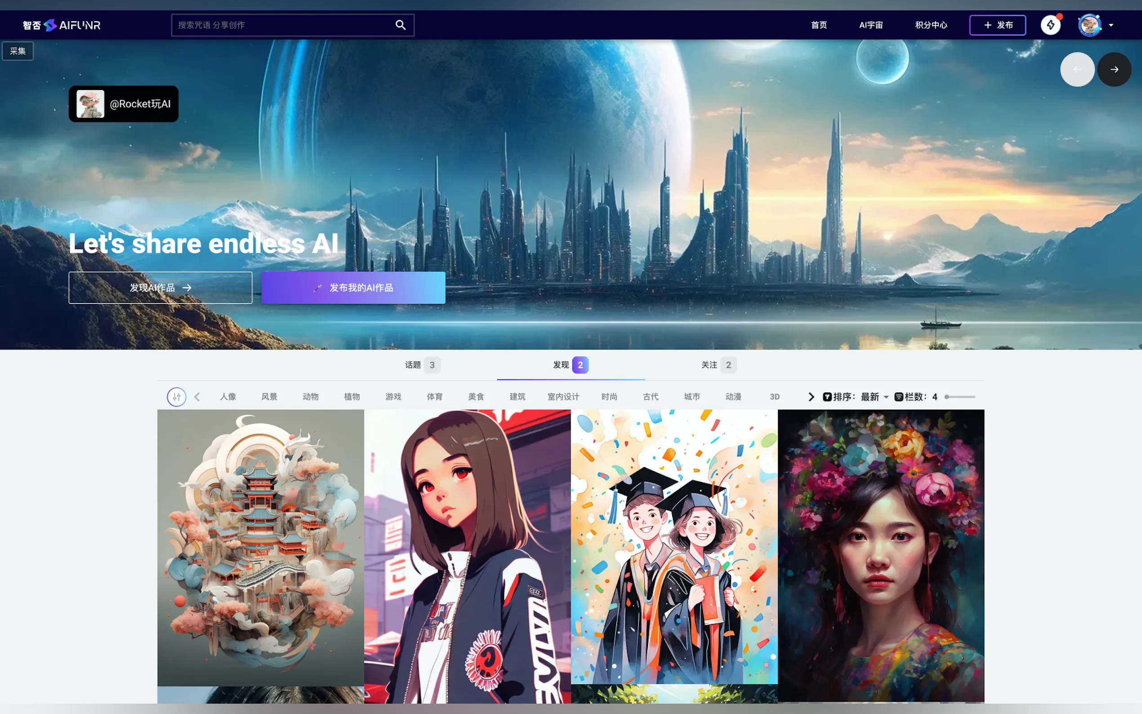Click the 发布 button in header
1142x714 pixels.
click(x=997, y=25)
